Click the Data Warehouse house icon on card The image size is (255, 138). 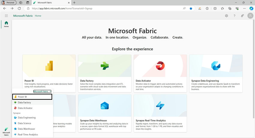coord(105,106)
